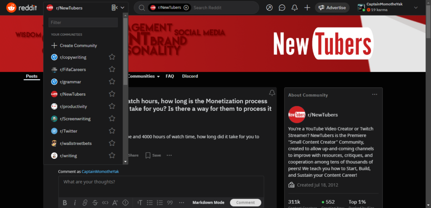The height and width of the screenshot is (208, 431).
Task: Apply inline code formatting
Action: coord(105,203)
